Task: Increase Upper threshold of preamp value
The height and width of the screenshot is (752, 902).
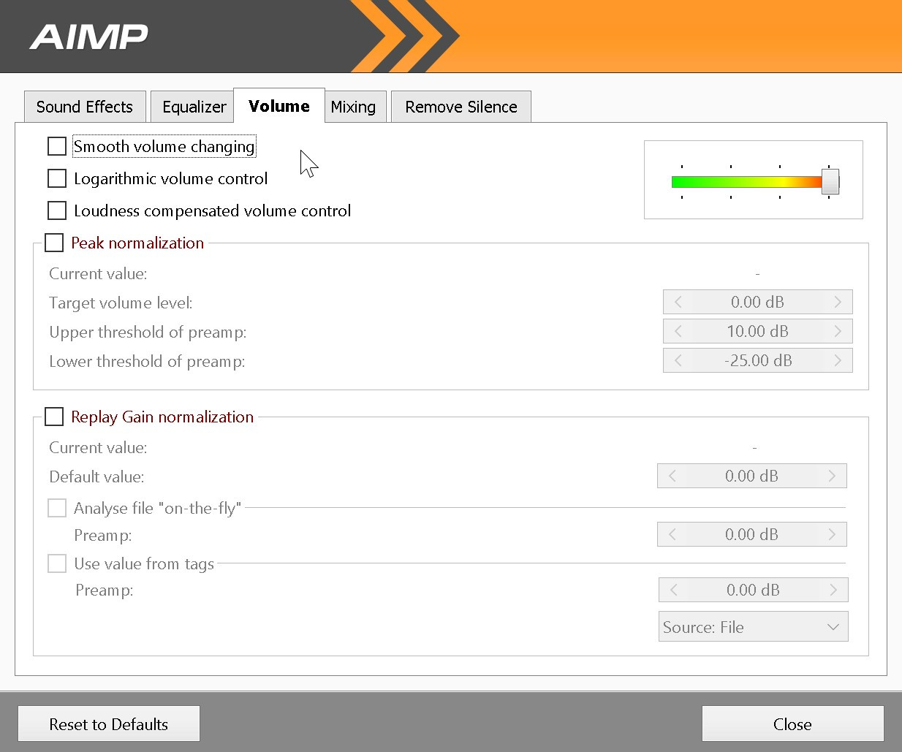Action: [838, 331]
